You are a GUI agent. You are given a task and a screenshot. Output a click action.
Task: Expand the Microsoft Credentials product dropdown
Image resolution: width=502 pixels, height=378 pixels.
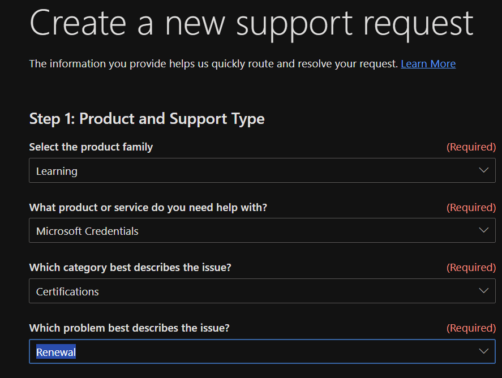click(x=262, y=230)
